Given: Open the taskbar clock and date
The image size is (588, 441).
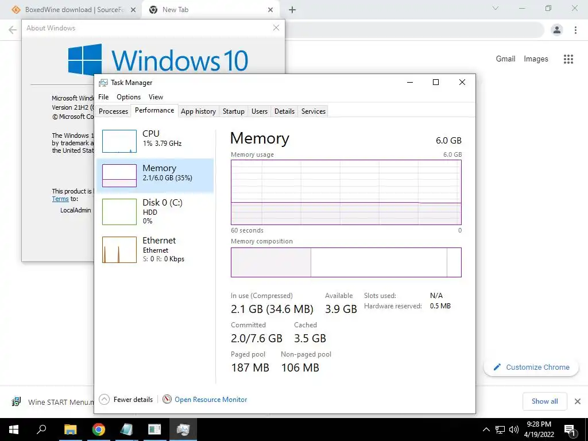Looking at the screenshot, I should click(539, 430).
